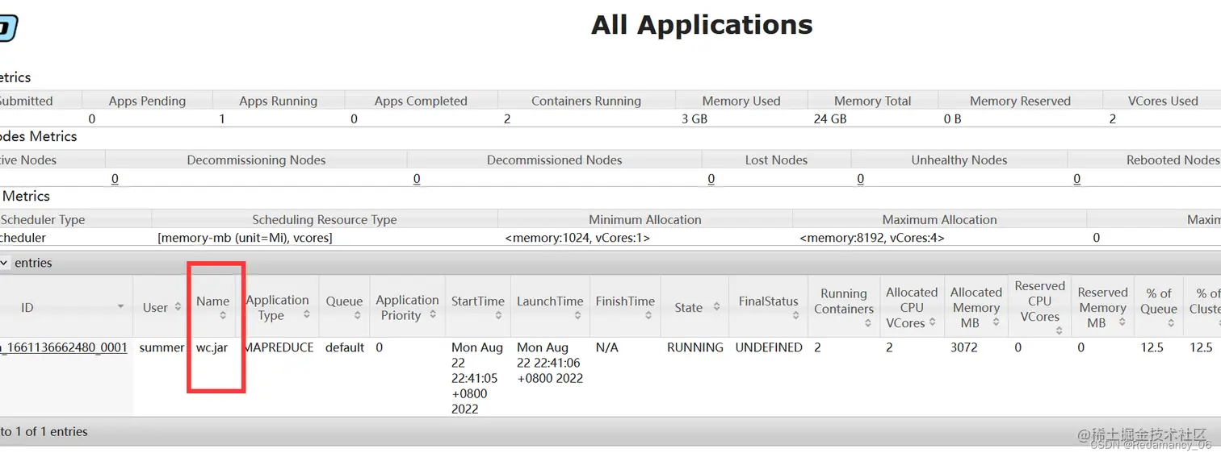Click the Memory Used value '3 GB'
1221x457 pixels.
[x=694, y=118]
